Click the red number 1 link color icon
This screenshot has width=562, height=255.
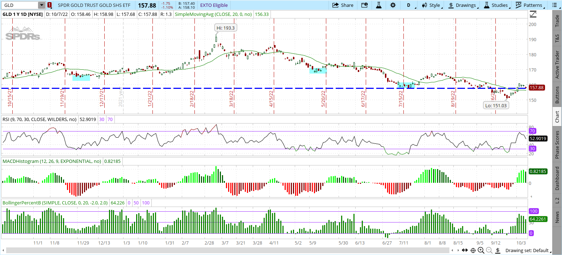[50, 5]
